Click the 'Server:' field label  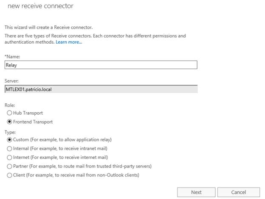click(x=12, y=80)
